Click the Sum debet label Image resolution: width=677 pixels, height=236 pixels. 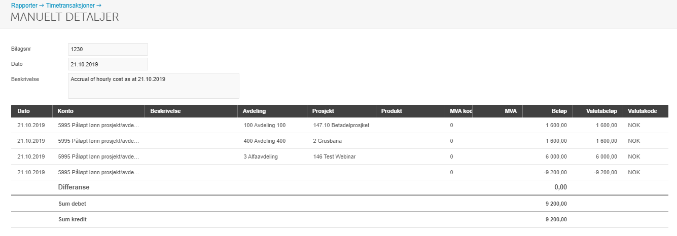(x=73, y=204)
